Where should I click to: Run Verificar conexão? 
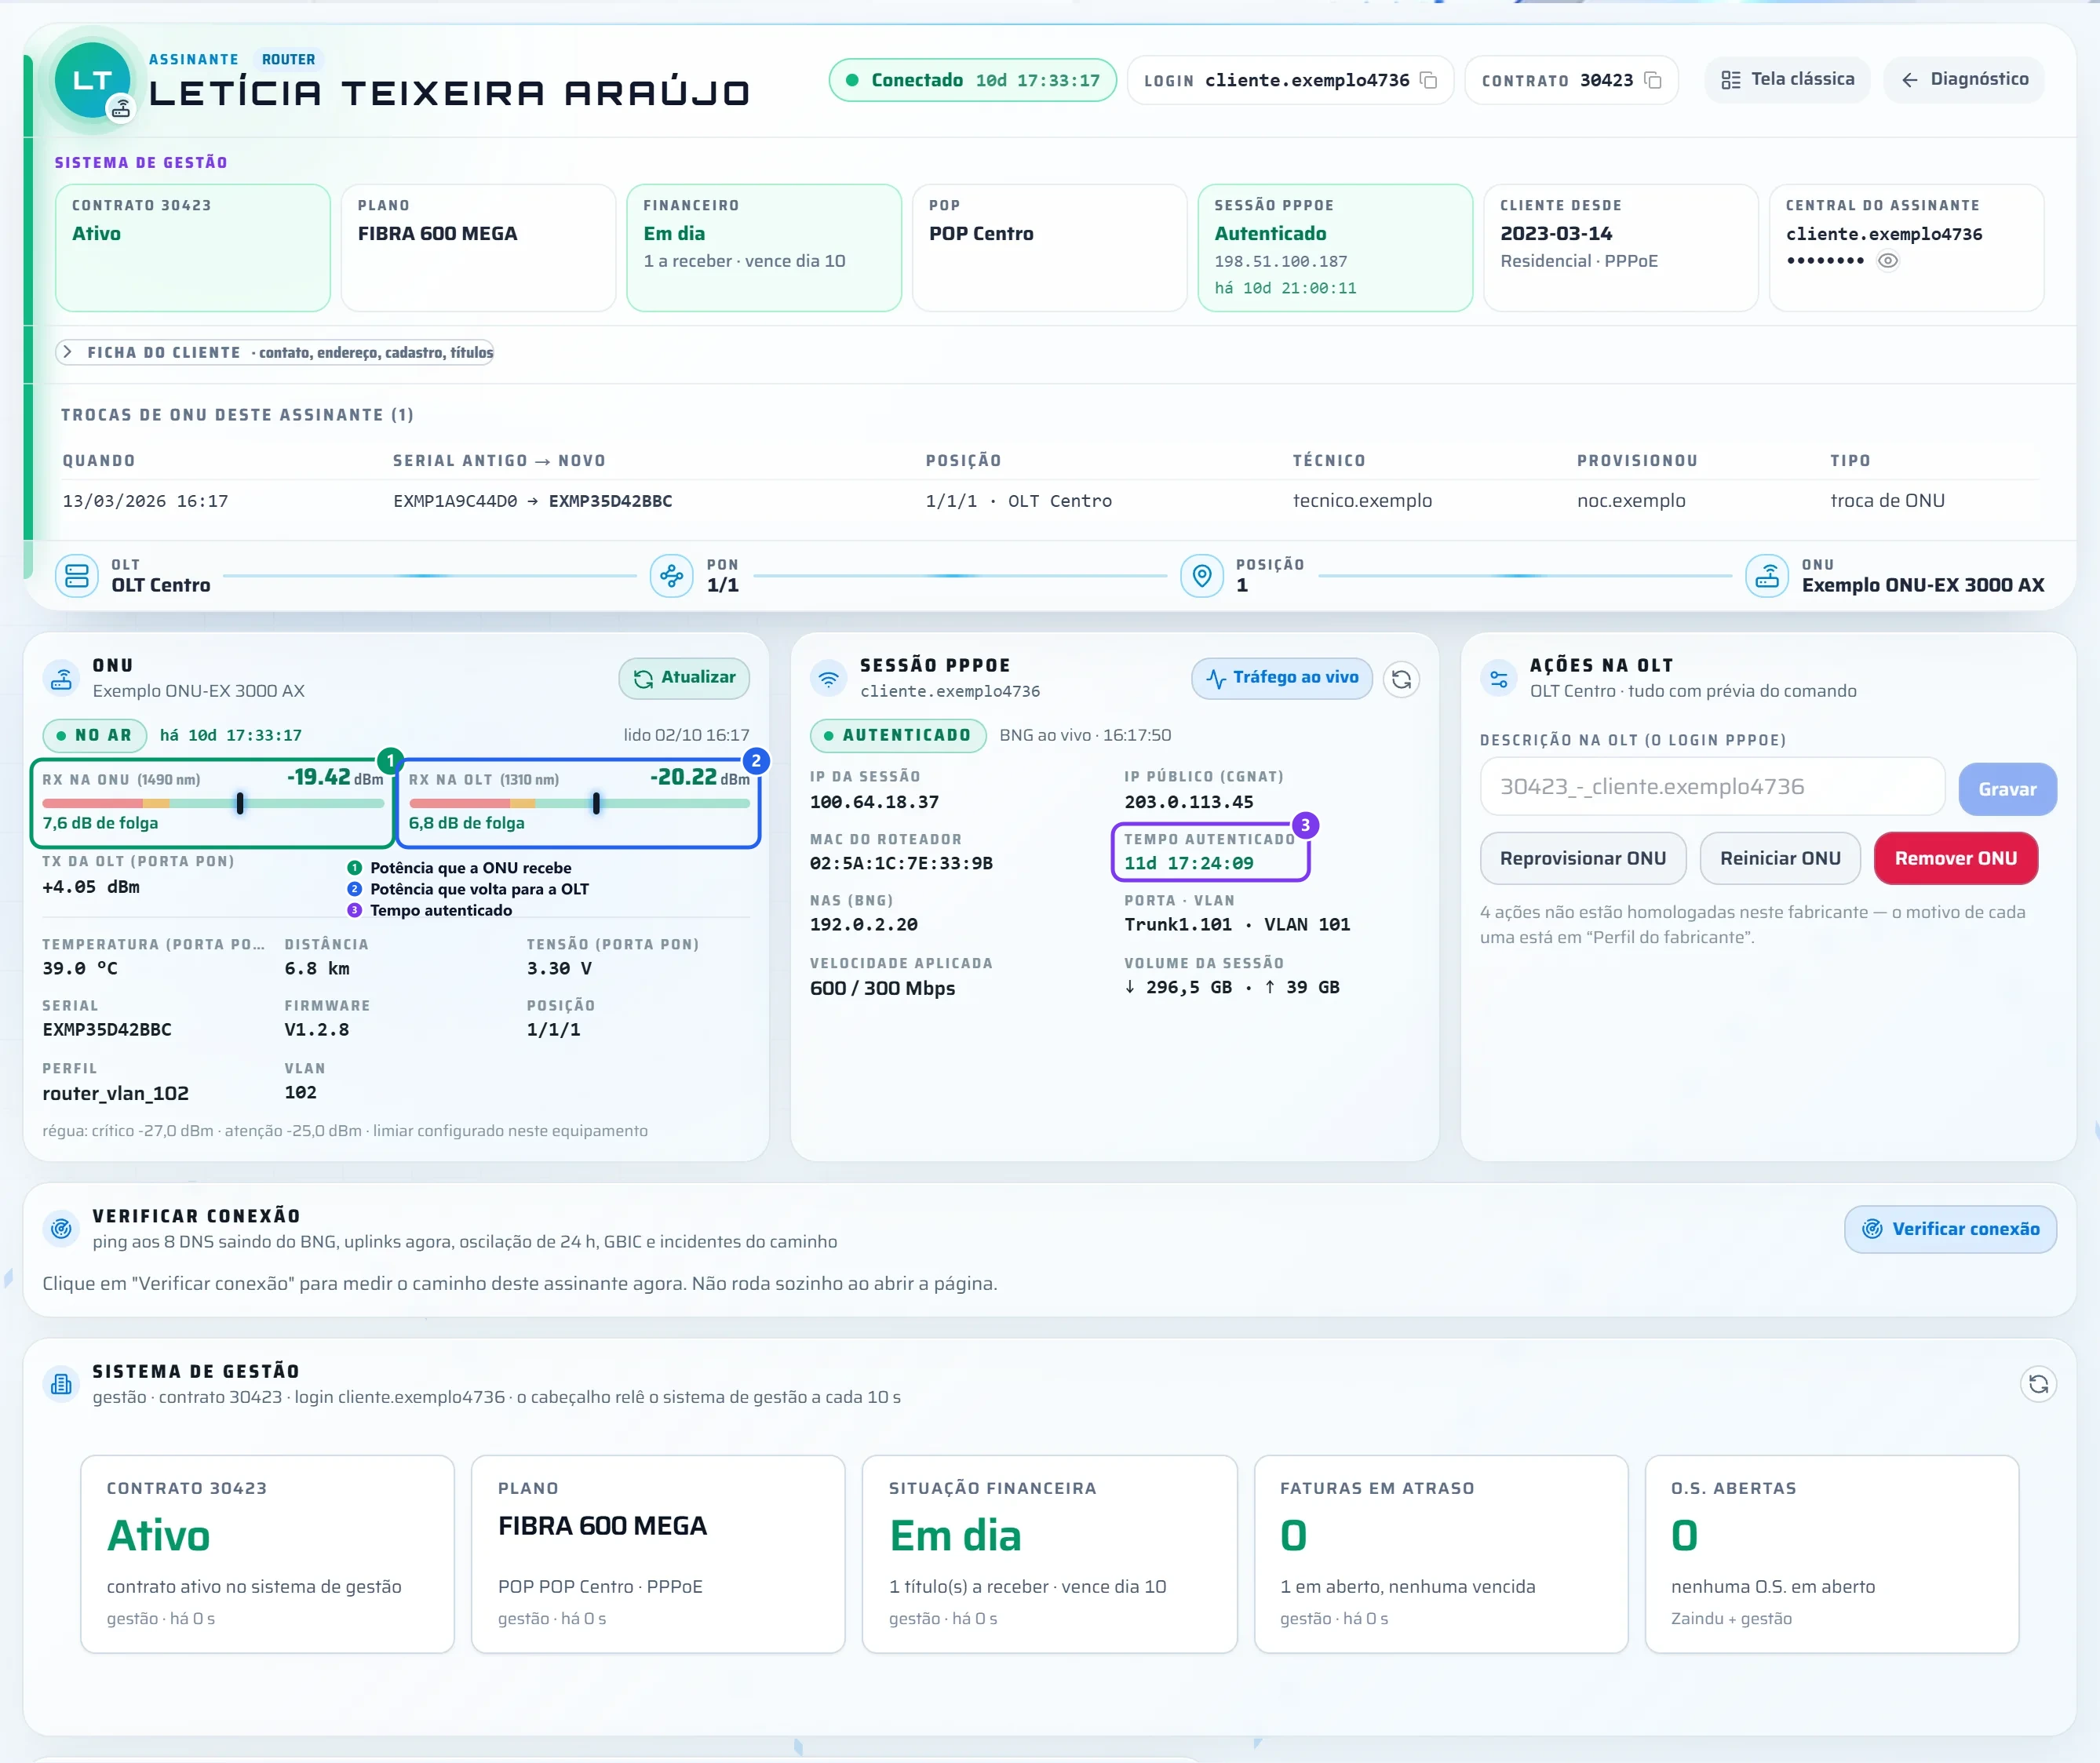(x=1950, y=1229)
